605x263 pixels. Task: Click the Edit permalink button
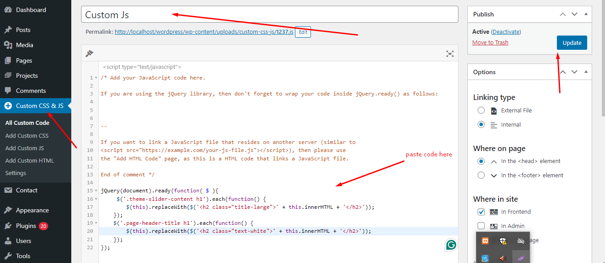pyautogui.click(x=303, y=32)
